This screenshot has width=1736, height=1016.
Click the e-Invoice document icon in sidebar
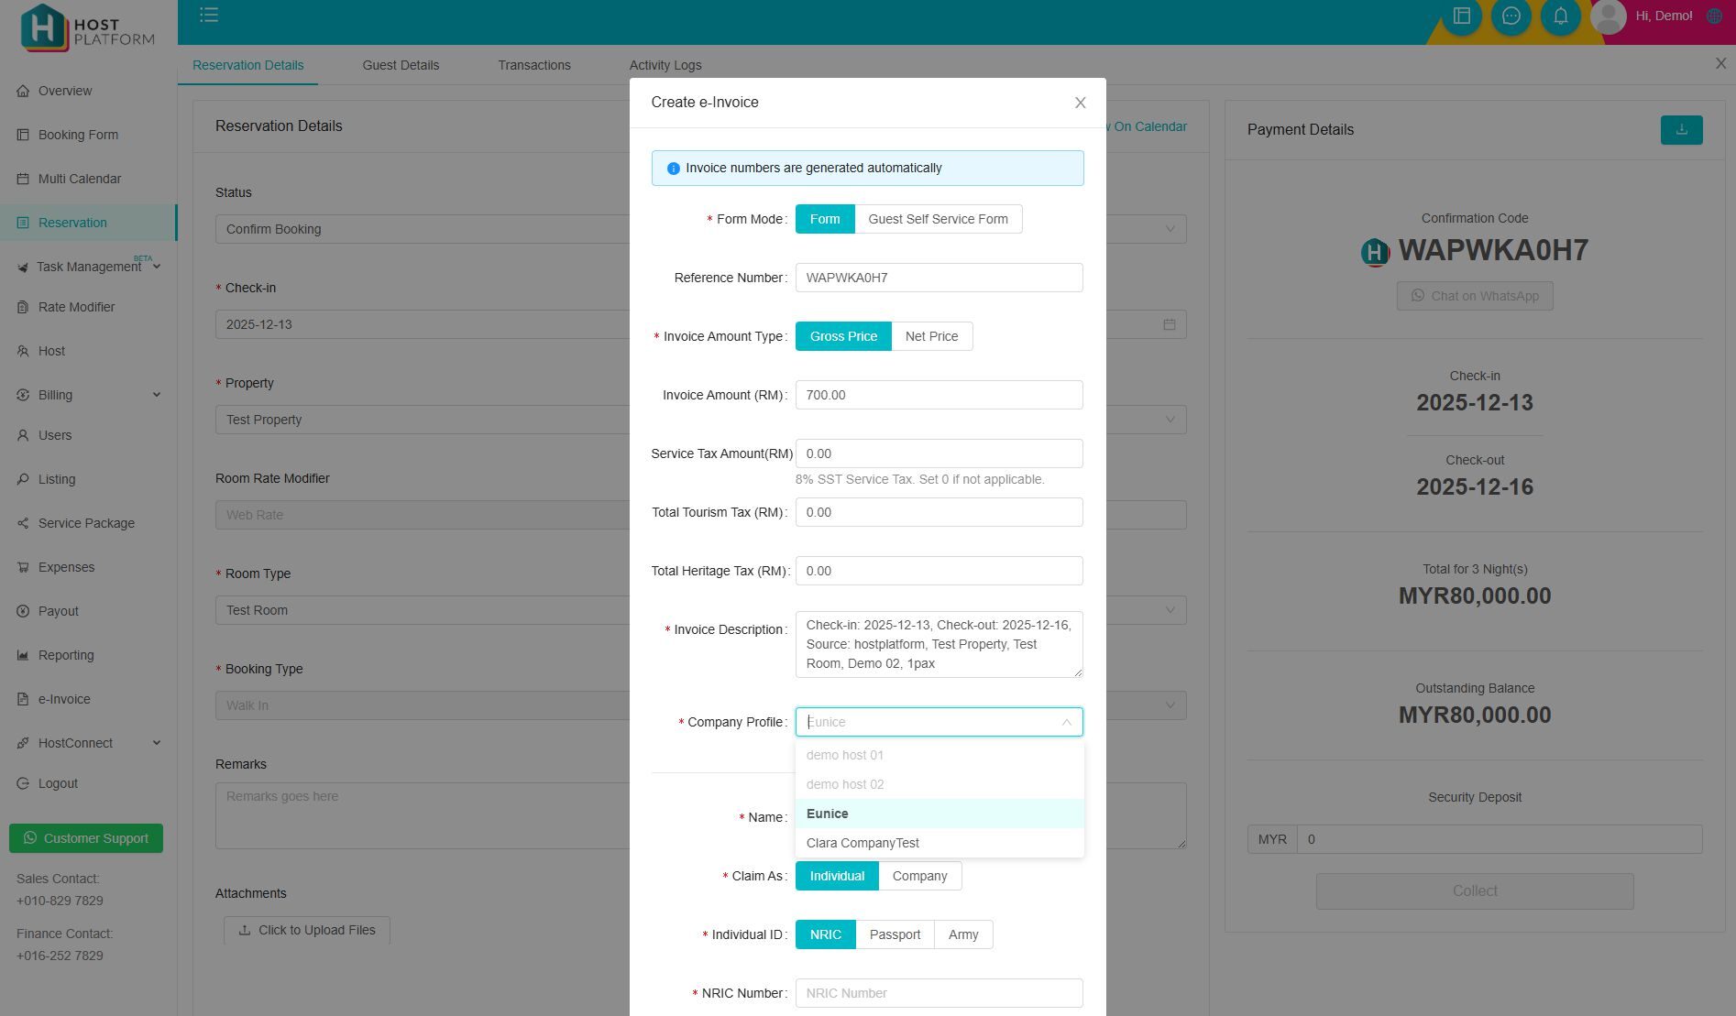(x=23, y=699)
